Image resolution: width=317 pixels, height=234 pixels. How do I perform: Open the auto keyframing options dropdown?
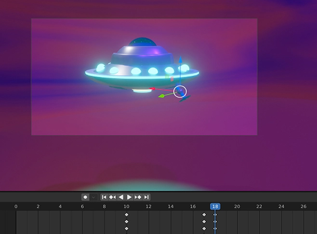pos(93,197)
